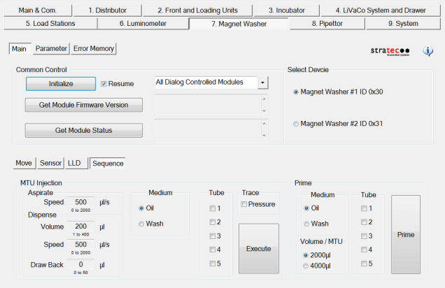Switch to the Sensor sub-tab
The image size is (445, 288).
tap(50, 163)
